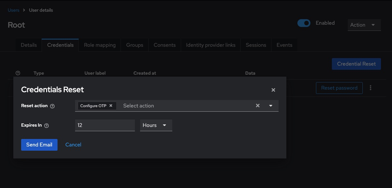Screen dimensions: 392x188
Task: Open help for Reset action
Action: pos(52,106)
